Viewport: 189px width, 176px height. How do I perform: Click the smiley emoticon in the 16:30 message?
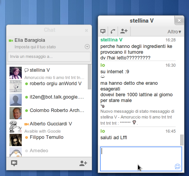click(103, 77)
